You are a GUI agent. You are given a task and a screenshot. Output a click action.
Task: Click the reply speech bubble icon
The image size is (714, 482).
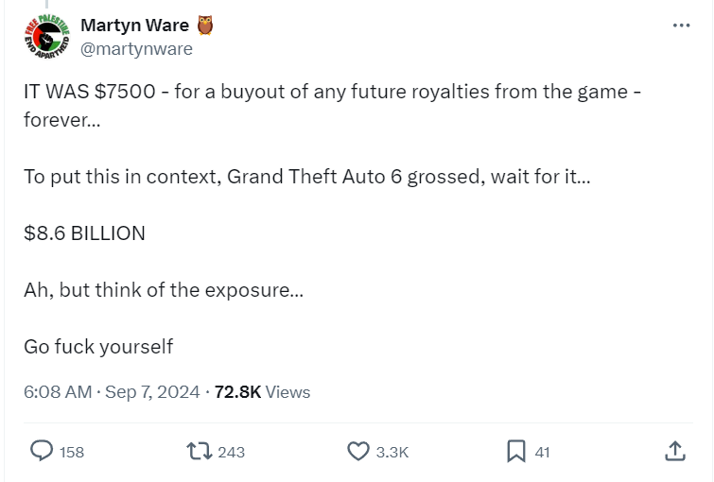42,452
